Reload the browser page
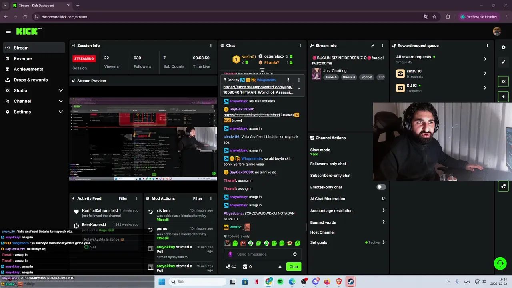 [25, 17]
